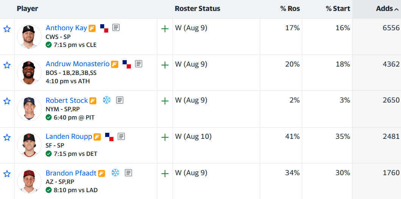Click snowflake cold icon for Brandon Pfaadt

tap(115, 173)
